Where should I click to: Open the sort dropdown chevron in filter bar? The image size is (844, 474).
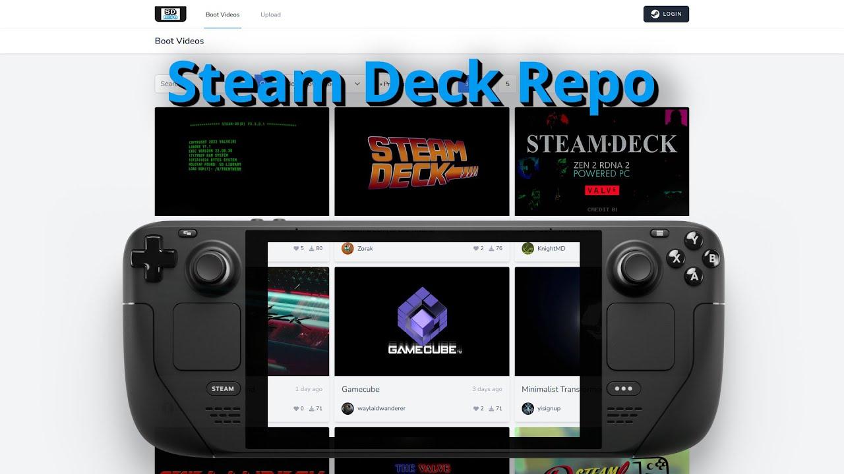click(x=357, y=84)
